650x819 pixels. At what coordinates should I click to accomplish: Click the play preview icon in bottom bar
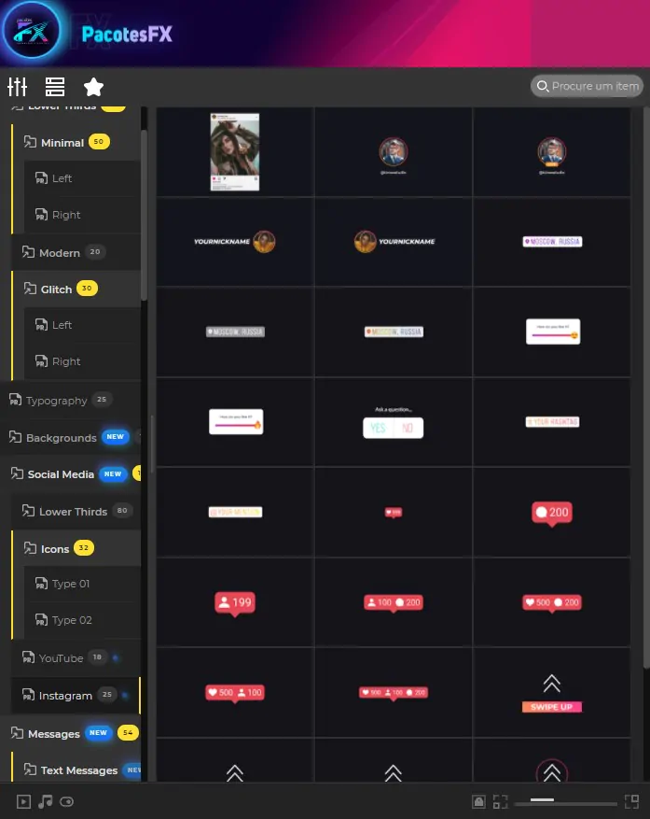click(x=24, y=801)
